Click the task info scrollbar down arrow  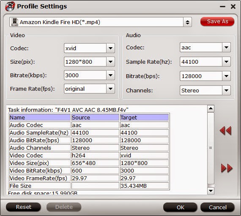pyautogui.click(x=211, y=191)
